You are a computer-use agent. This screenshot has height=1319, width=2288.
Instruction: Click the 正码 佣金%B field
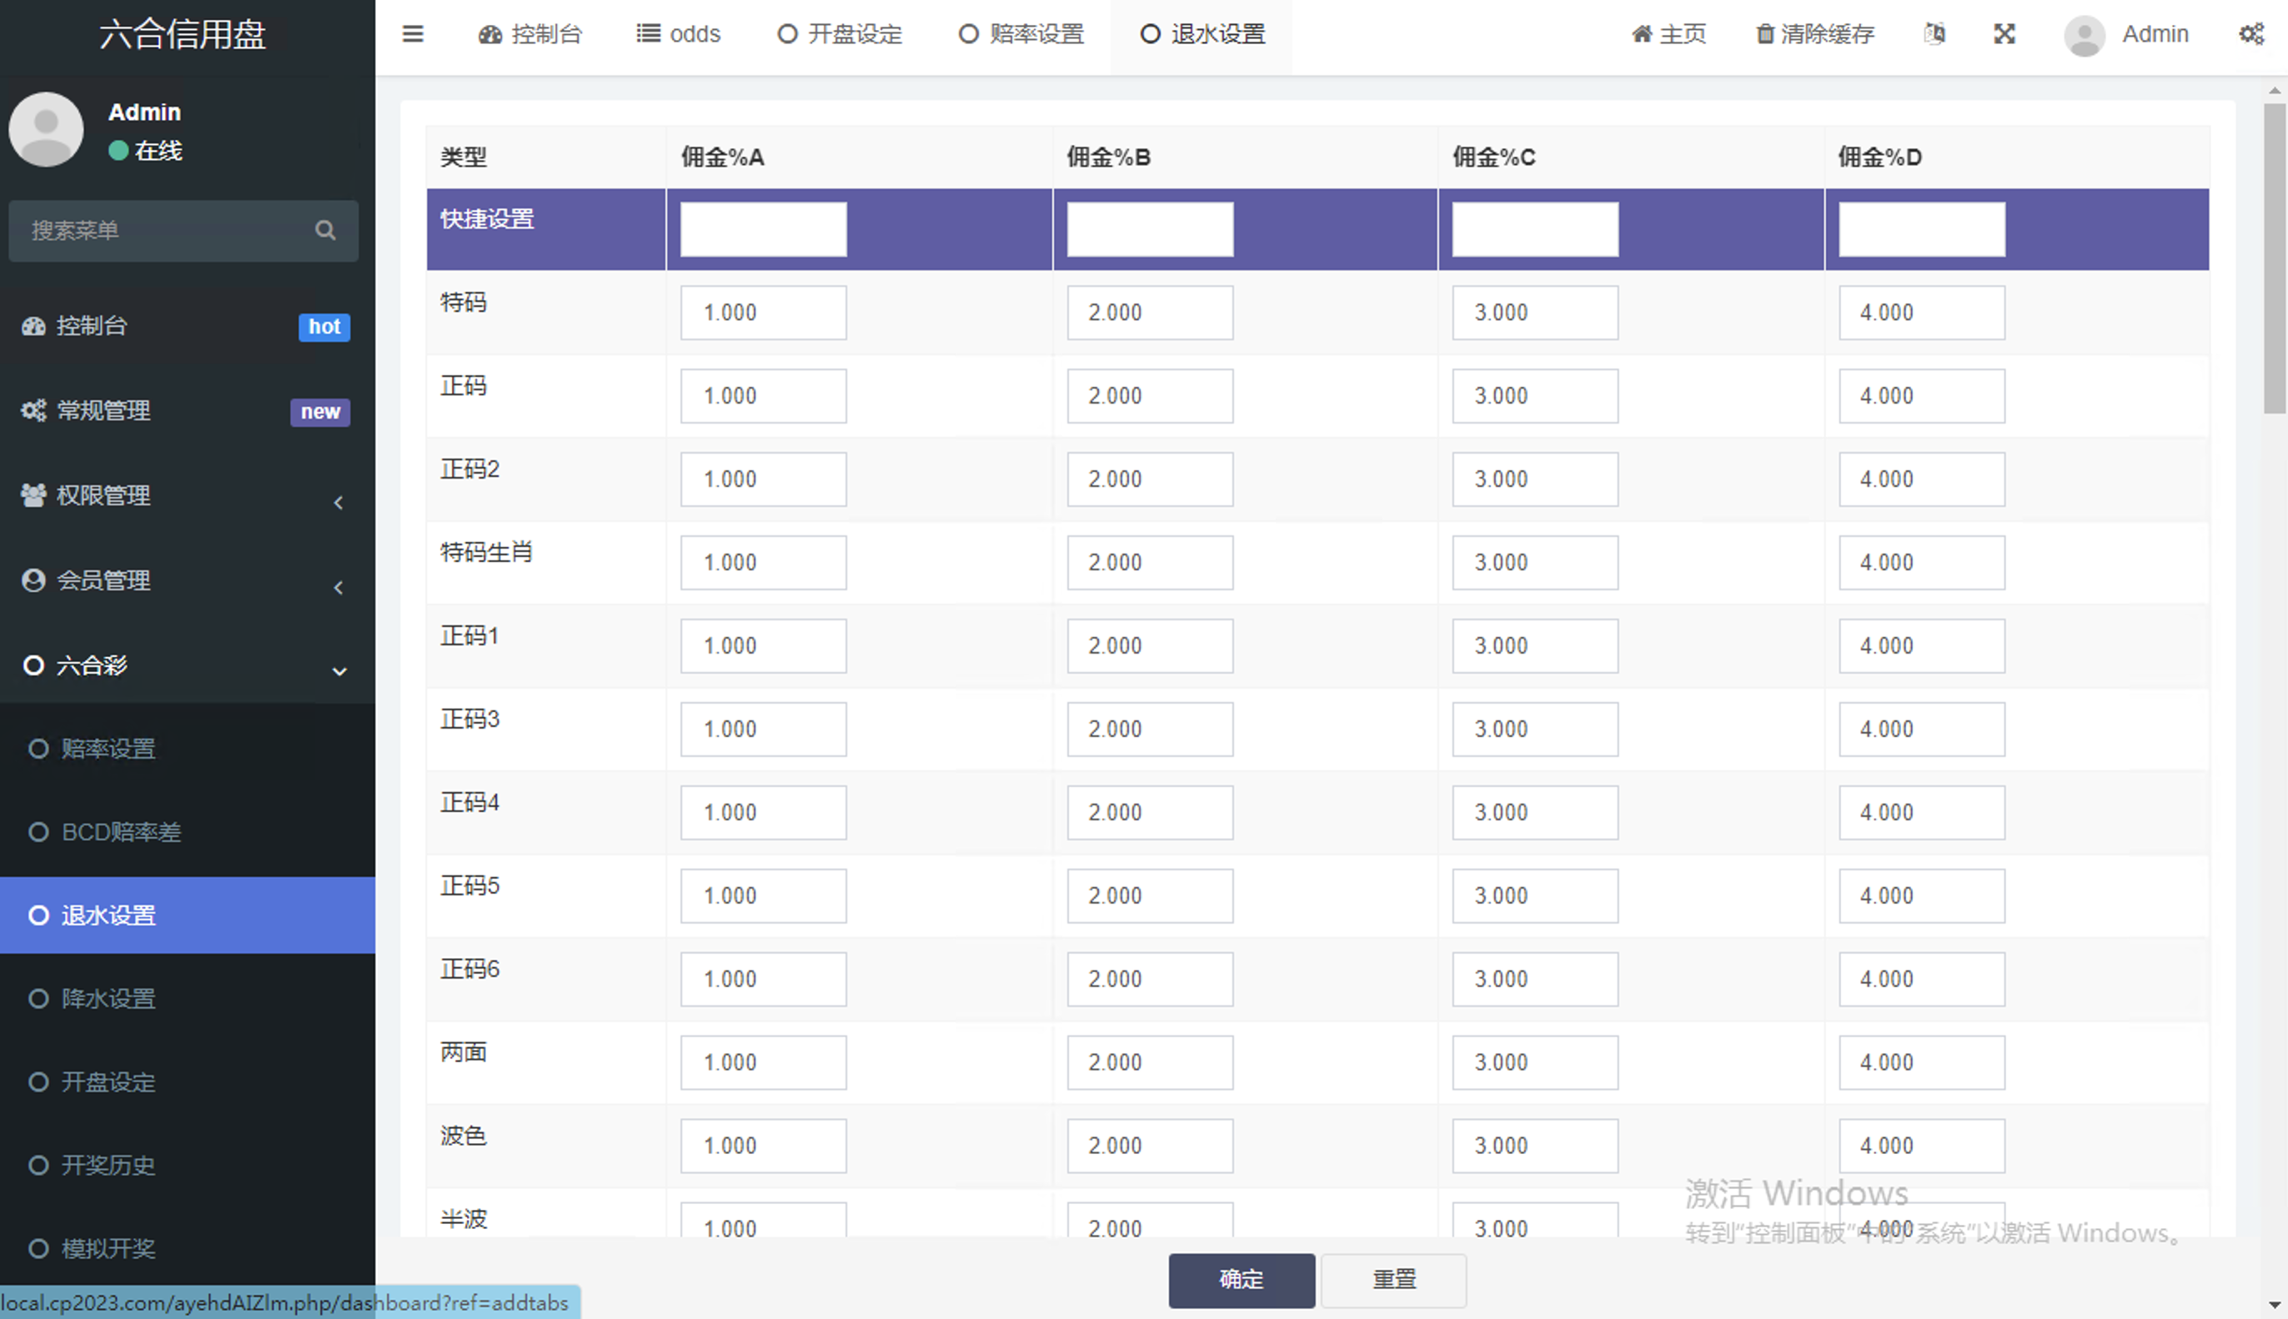pos(1150,396)
